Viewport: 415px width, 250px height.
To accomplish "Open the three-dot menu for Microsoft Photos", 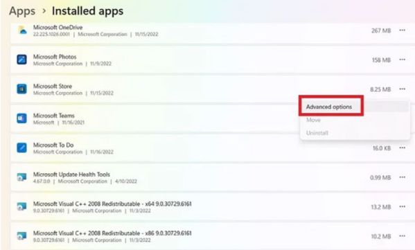I will [x=403, y=60].
